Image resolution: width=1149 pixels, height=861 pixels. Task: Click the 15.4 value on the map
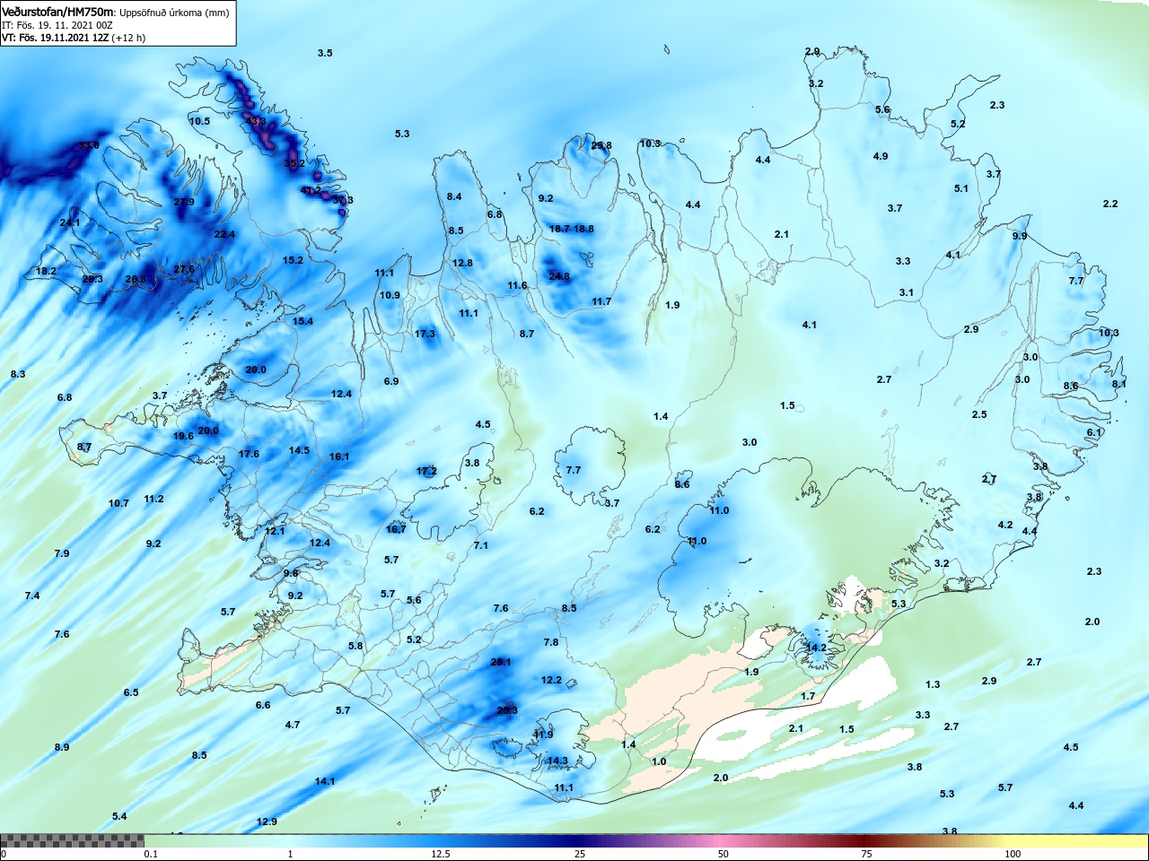[303, 321]
